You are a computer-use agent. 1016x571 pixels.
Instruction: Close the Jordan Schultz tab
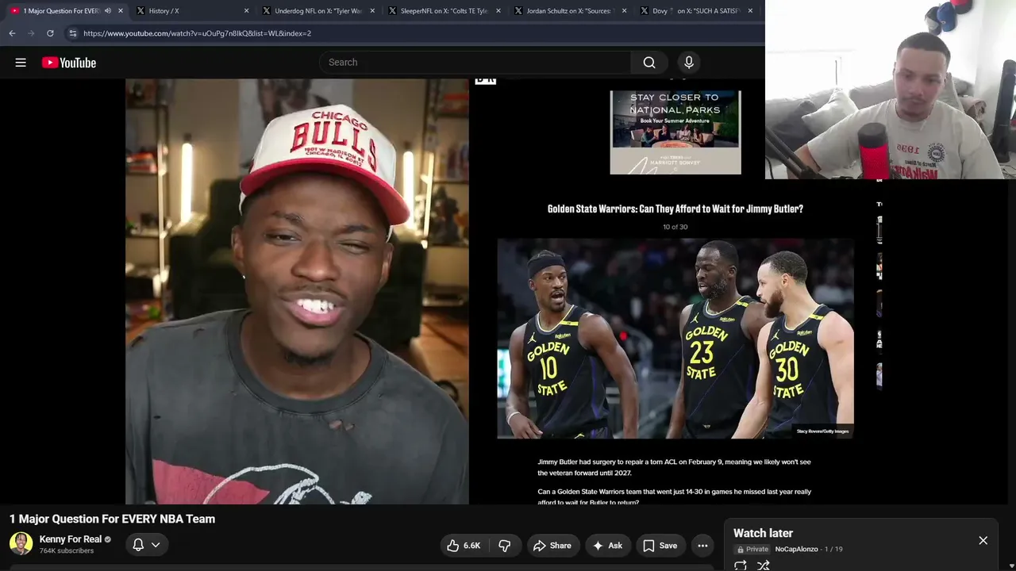click(x=624, y=11)
